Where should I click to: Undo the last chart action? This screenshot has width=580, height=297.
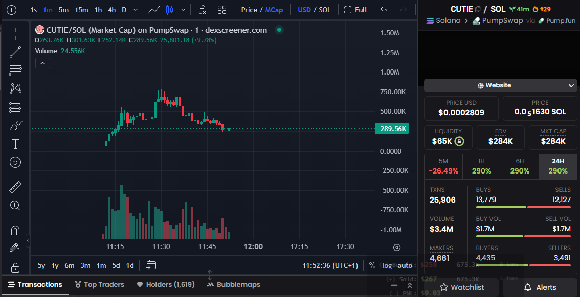(x=384, y=10)
